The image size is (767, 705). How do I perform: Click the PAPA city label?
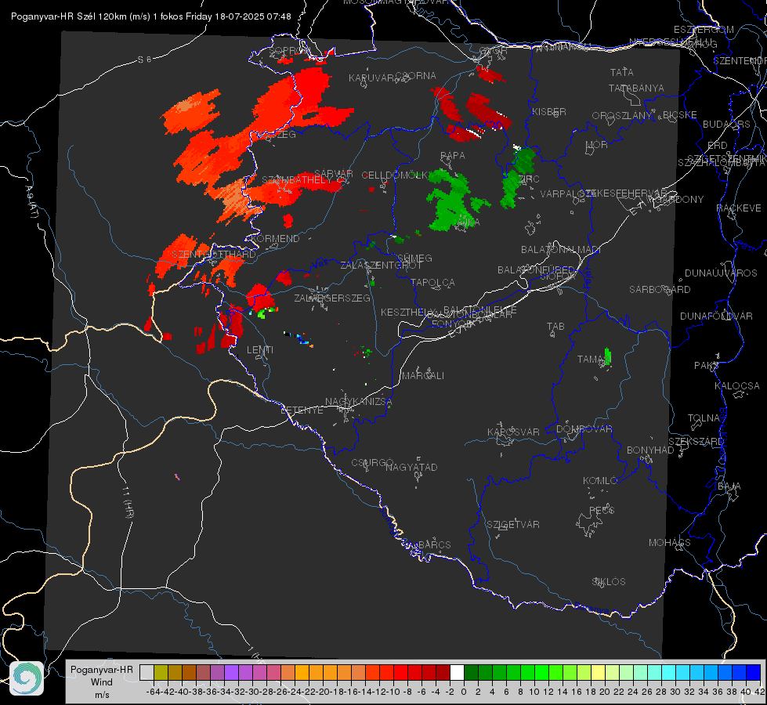pyautogui.click(x=453, y=156)
